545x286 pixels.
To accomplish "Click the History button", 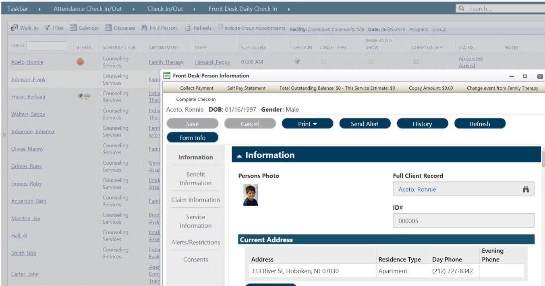I will (422, 124).
